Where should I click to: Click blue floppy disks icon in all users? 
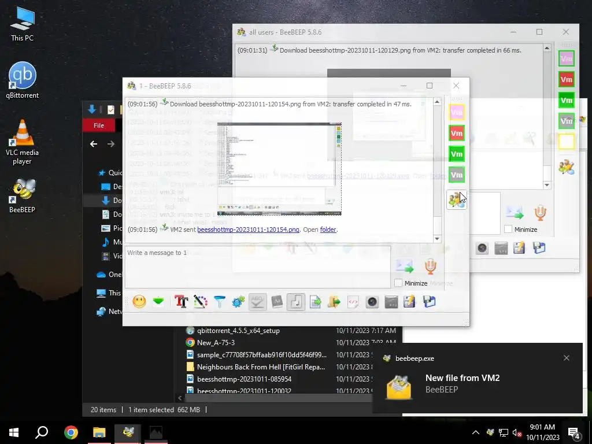pyautogui.click(x=539, y=248)
